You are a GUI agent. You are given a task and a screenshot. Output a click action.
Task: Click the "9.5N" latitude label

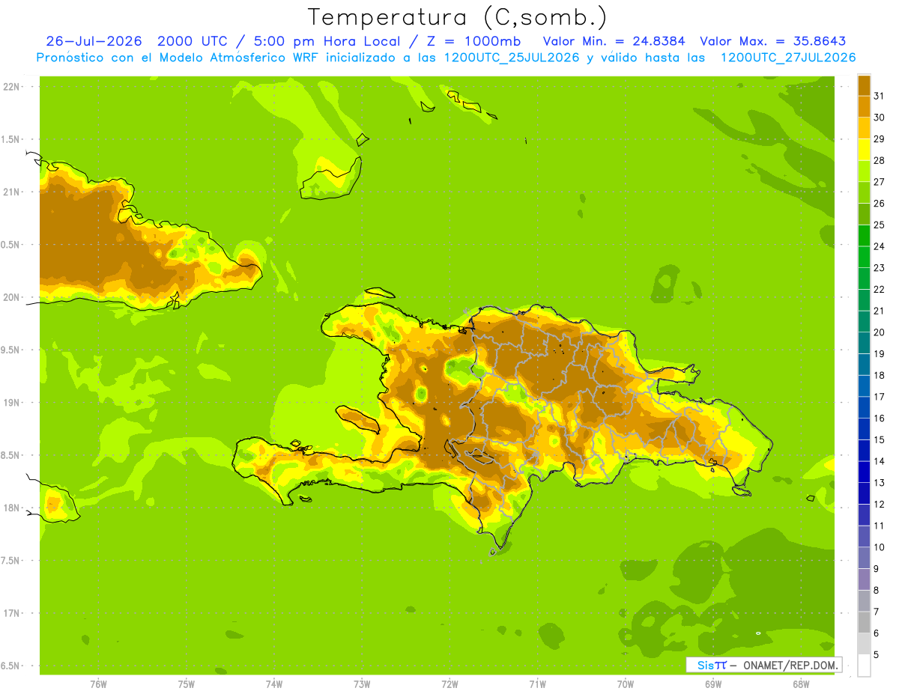pos(11,350)
